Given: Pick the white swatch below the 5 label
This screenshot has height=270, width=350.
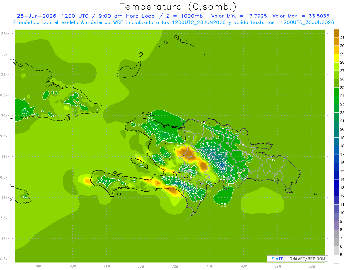Looking at the screenshot, I should point(336,259).
